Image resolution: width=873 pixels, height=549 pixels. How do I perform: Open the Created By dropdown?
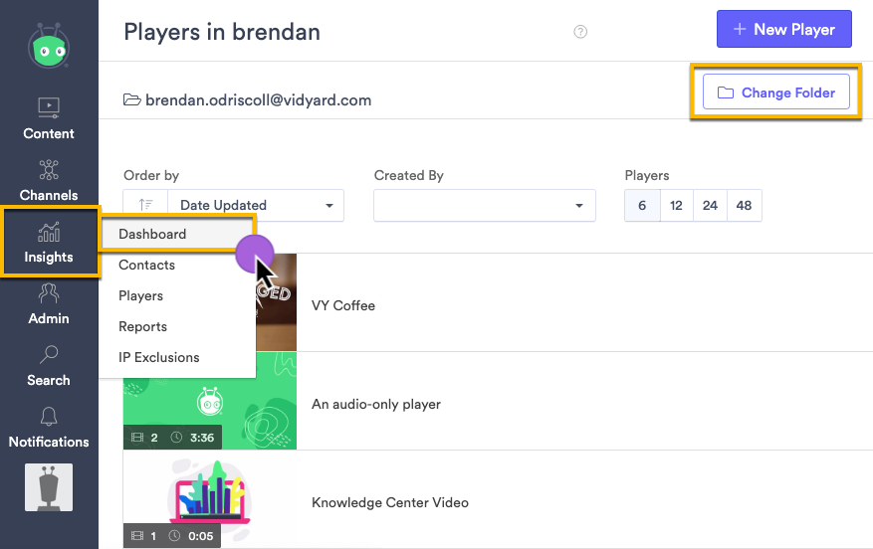pyautogui.click(x=485, y=205)
